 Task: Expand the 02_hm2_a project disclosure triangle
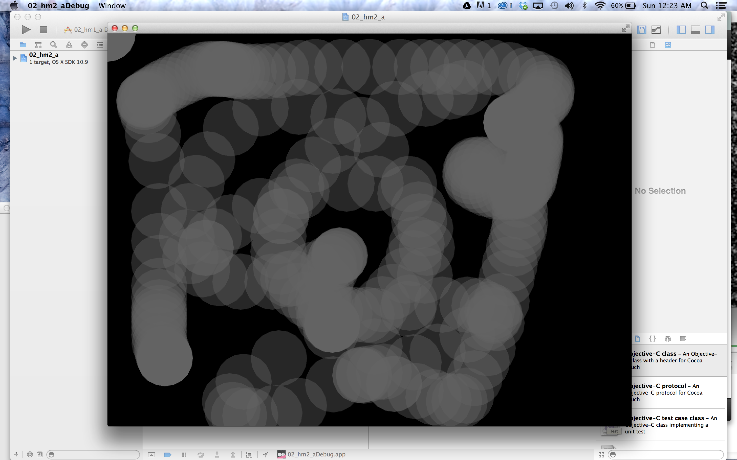point(15,58)
